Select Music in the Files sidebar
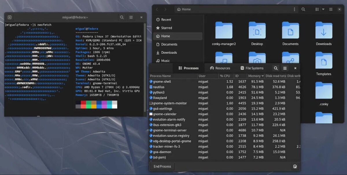Image resolution: width=347 pixels, height=175 pixels. 178,61
